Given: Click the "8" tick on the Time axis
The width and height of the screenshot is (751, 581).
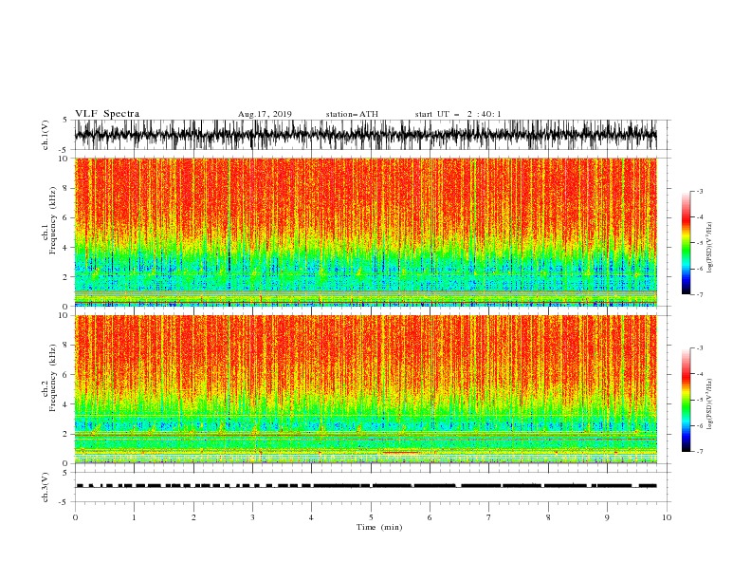Looking at the screenshot, I should point(548,517).
